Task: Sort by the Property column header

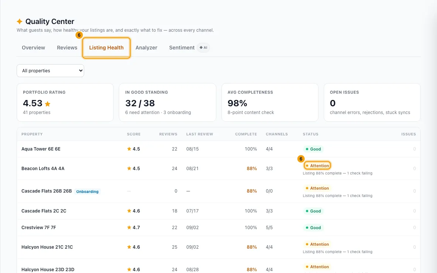Action: point(32,134)
